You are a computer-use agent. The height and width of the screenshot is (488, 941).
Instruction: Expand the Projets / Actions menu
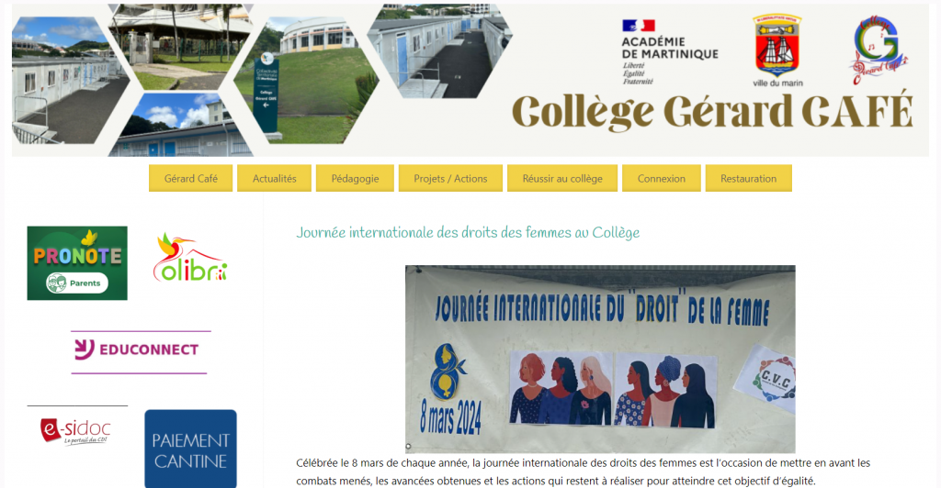point(450,179)
